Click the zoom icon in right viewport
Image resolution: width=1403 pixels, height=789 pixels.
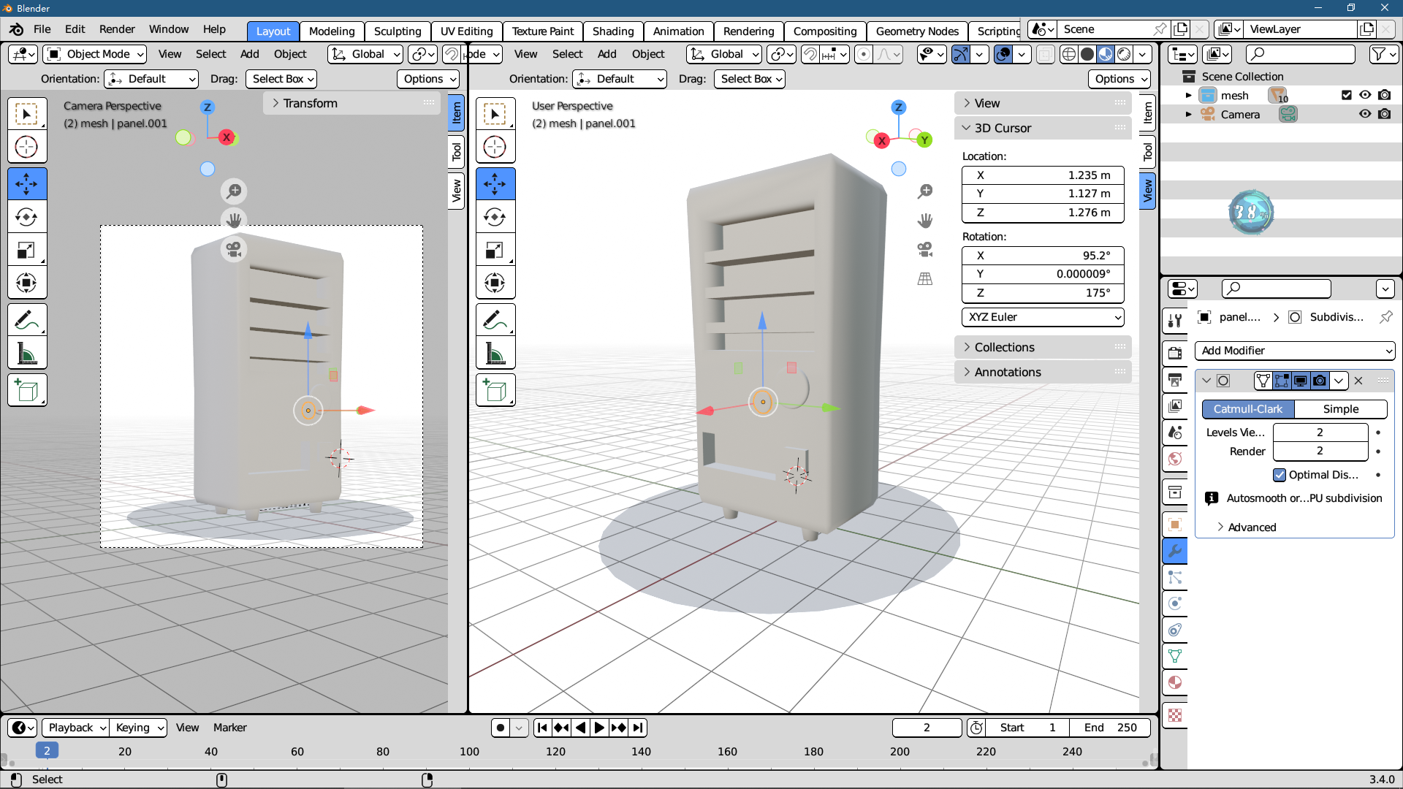(925, 191)
